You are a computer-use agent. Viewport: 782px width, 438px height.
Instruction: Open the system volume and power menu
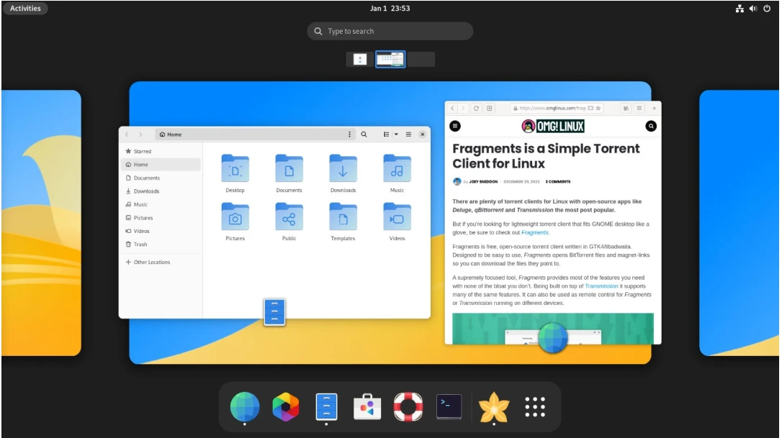coord(752,9)
